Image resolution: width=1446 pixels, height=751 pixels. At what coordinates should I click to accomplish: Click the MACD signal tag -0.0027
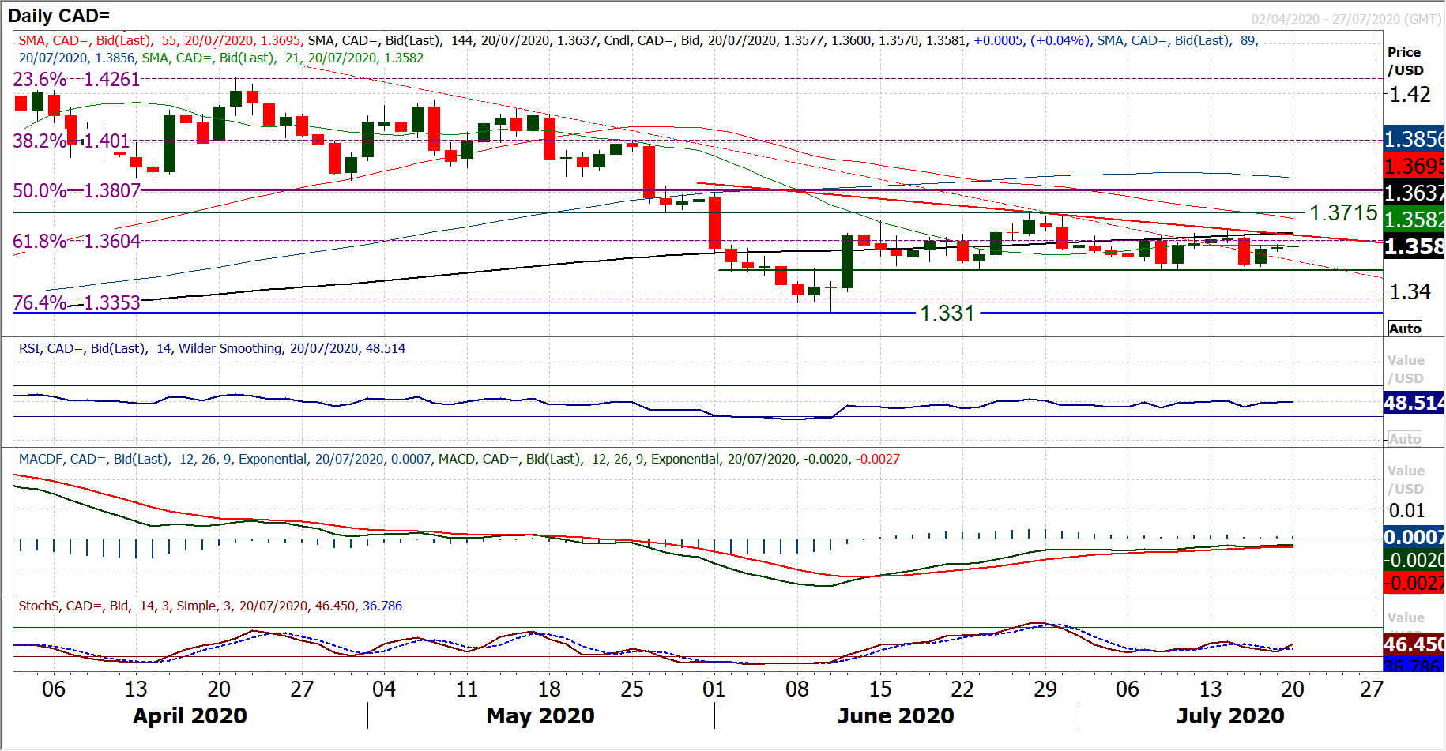click(x=1414, y=583)
